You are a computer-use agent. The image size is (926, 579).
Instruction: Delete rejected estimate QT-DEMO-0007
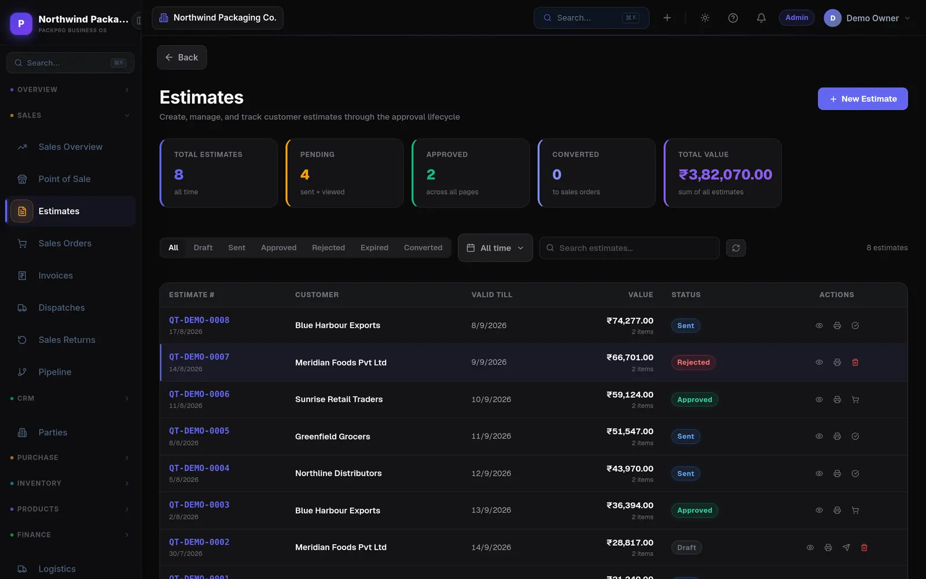coord(855,362)
